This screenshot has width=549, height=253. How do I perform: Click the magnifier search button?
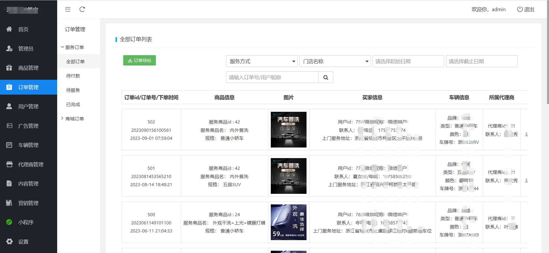point(326,77)
